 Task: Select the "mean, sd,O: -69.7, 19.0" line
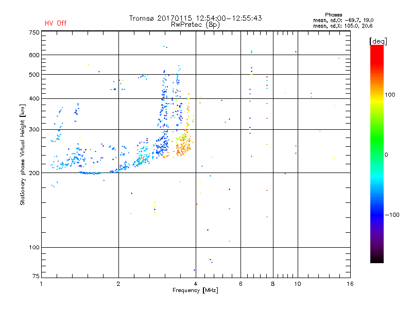click(343, 21)
